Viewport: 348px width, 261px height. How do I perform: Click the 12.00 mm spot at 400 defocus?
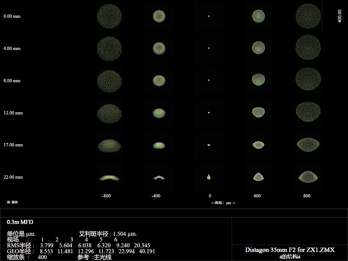click(258, 112)
